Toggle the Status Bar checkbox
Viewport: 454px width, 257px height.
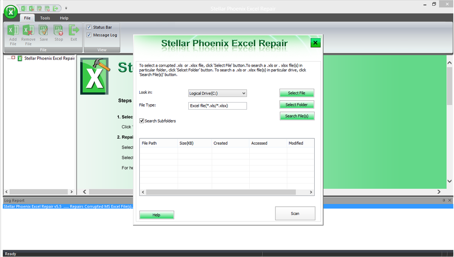89,27
